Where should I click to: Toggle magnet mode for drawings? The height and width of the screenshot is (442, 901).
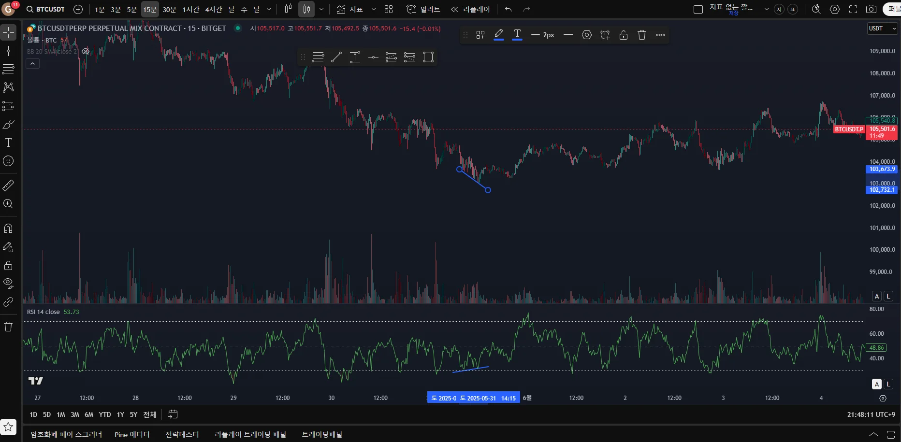point(8,228)
